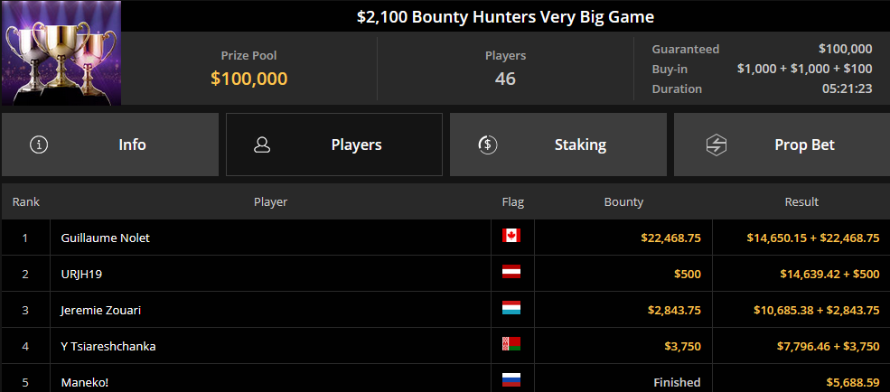Click the Rank column header
This screenshot has height=392, width=890.
pos(26,202)
